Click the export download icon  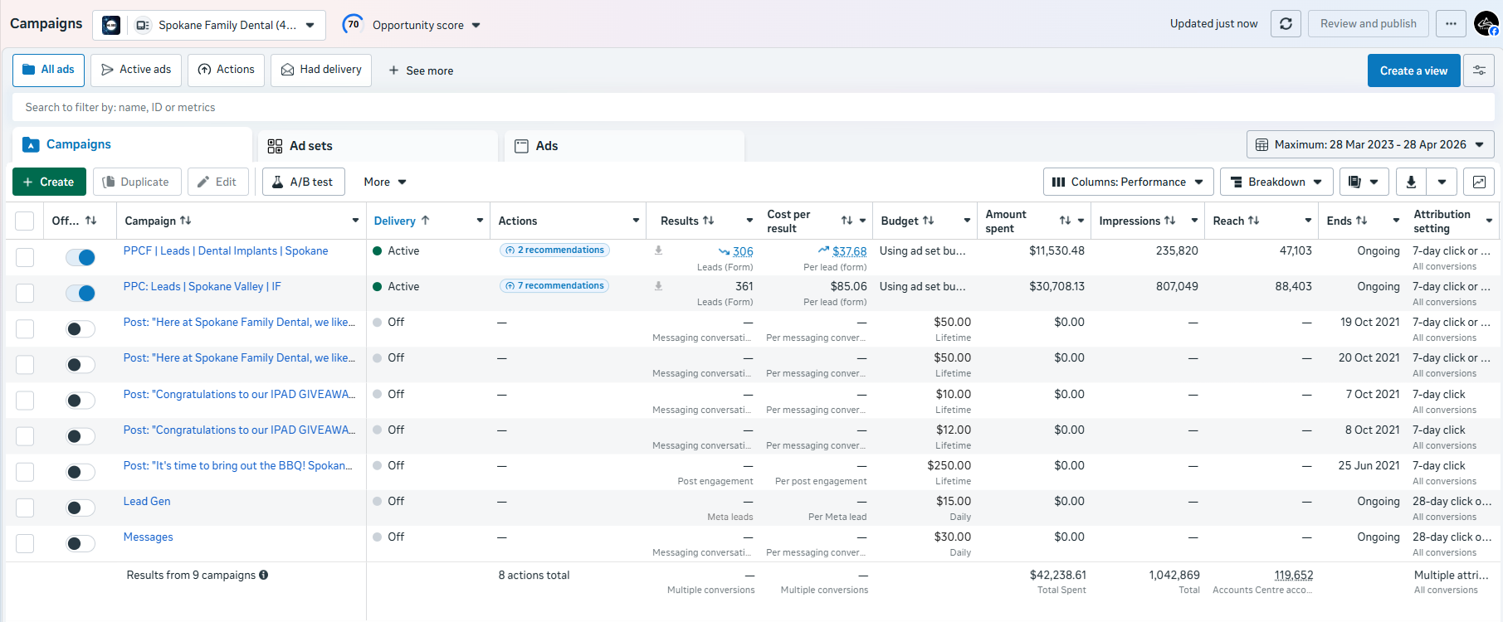tap(1411, 182)
